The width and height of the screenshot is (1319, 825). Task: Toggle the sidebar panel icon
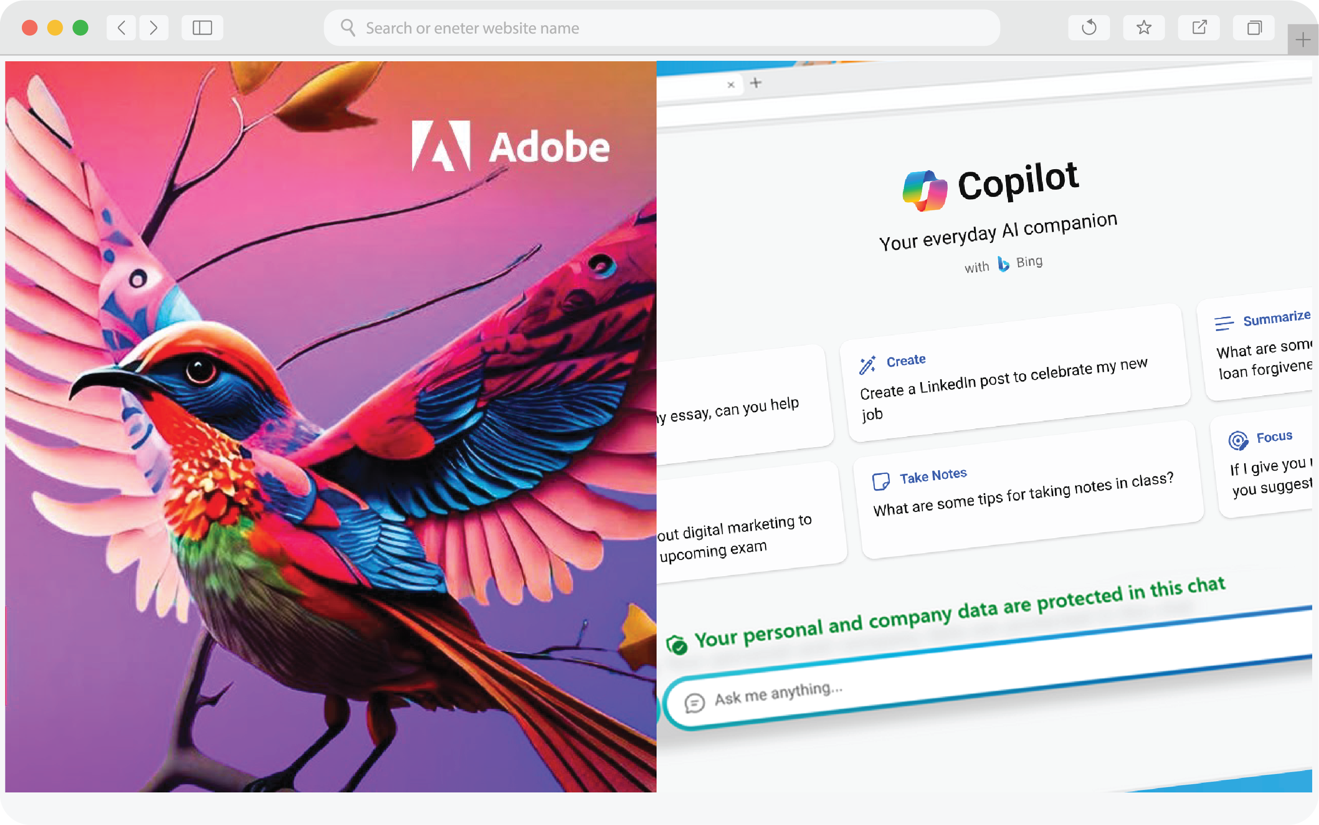(x=202, y=28)
